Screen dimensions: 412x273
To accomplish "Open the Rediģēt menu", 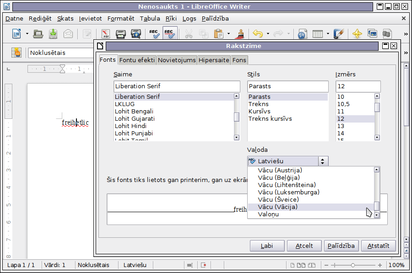I will pyautogui.click(x=40, y=19).
